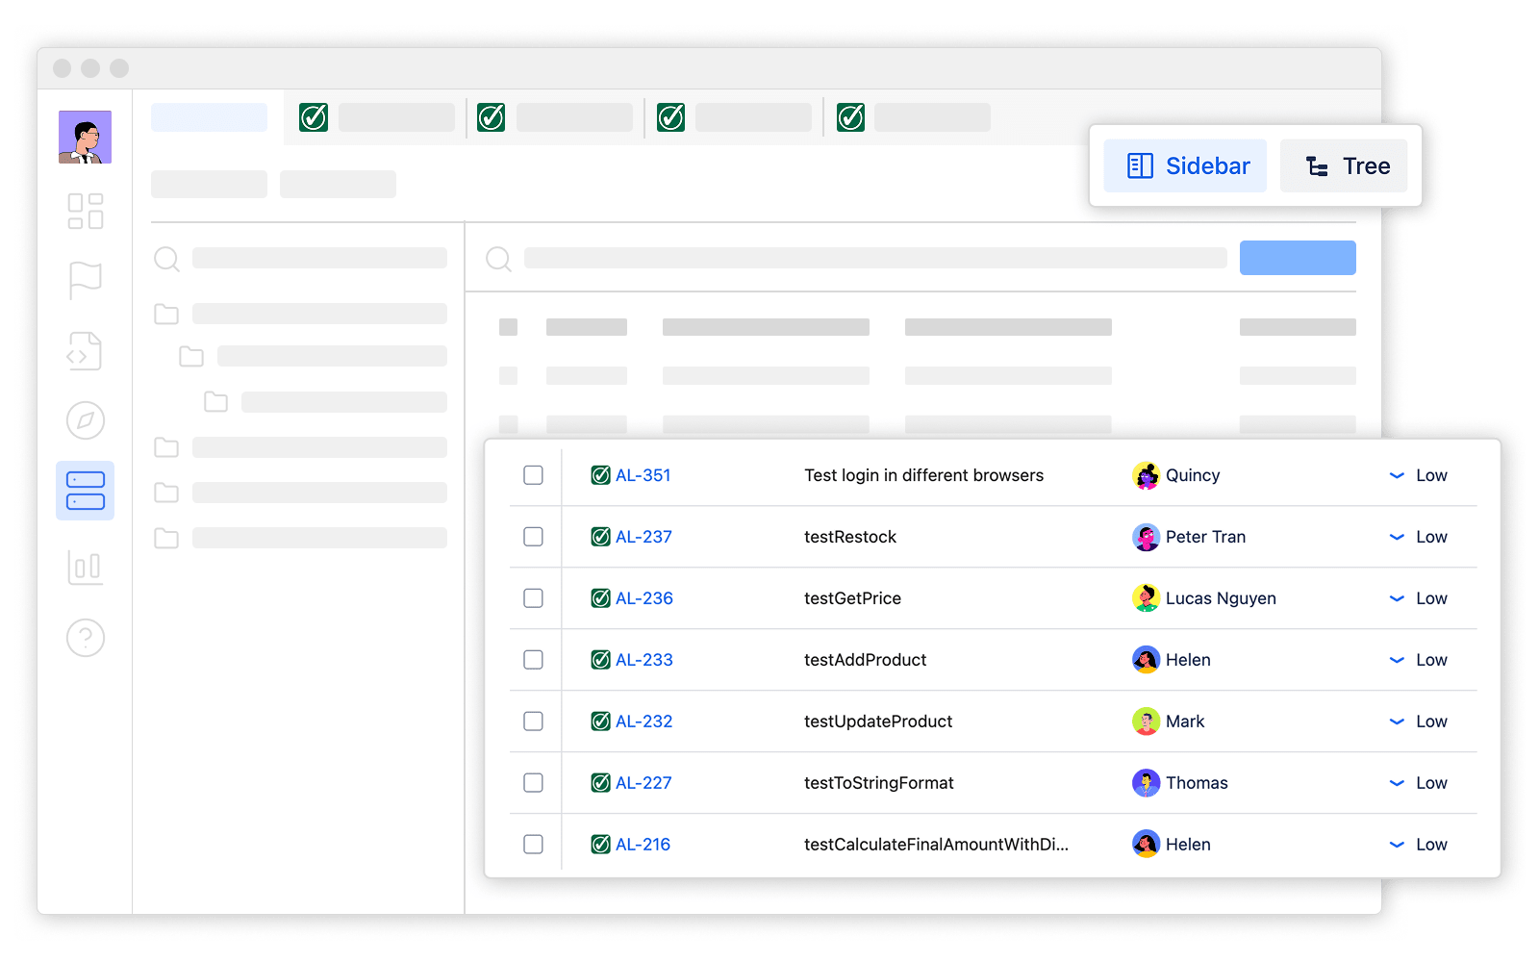The width and height of the screenshot is (1539, 962).
Task: Open the priority selector next to testToStringFormat
Action: (x=1397, y=783)
